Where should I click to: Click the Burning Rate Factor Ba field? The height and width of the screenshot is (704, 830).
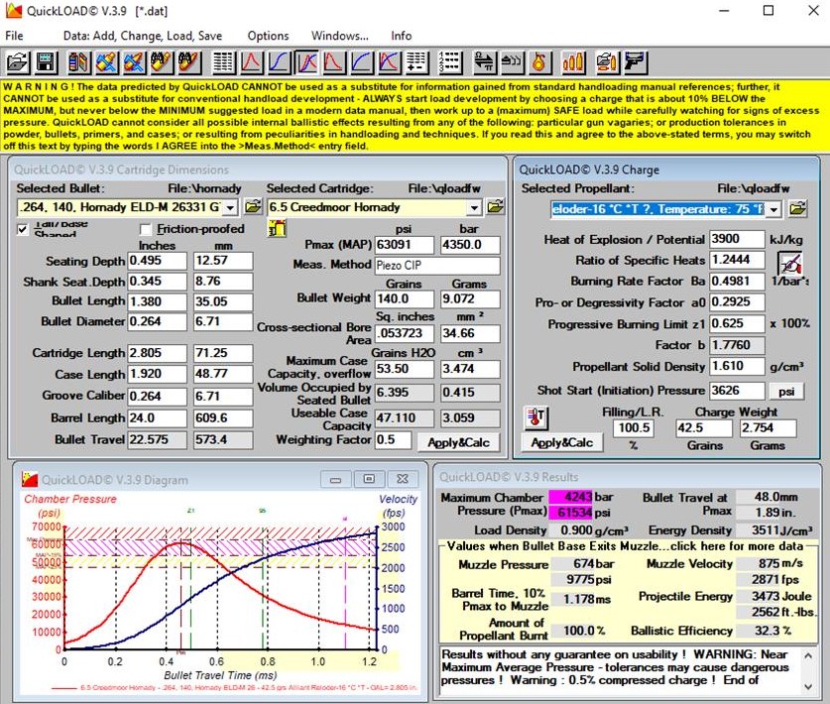pos(737,281)
